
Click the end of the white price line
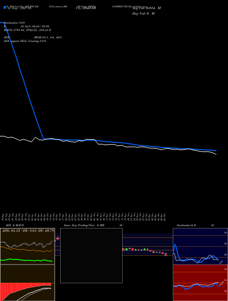pos(216,154)
